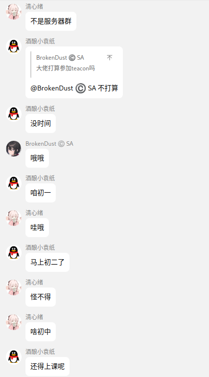Click username 清心绪 above '哇哦'
Image resolution: width=209 pixels, height=377 pixels.
(x=34, y=213)
